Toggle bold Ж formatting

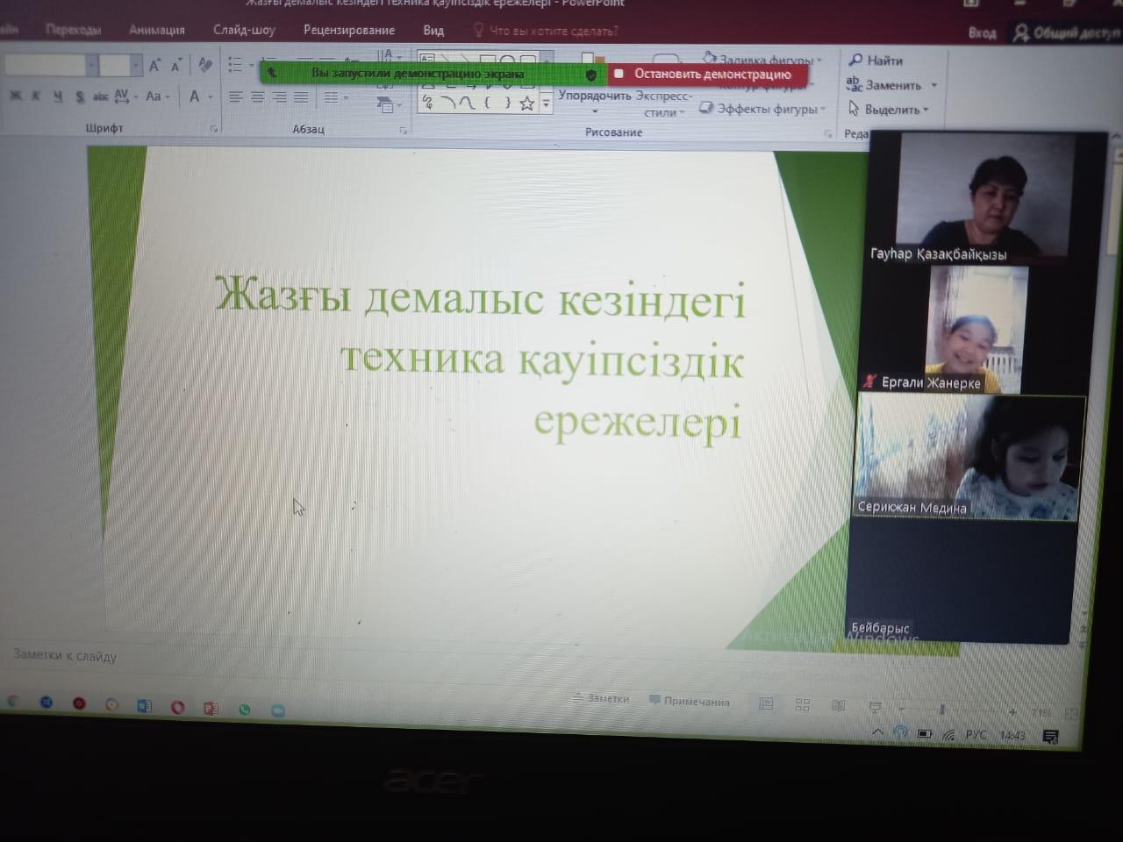point(15,96)
